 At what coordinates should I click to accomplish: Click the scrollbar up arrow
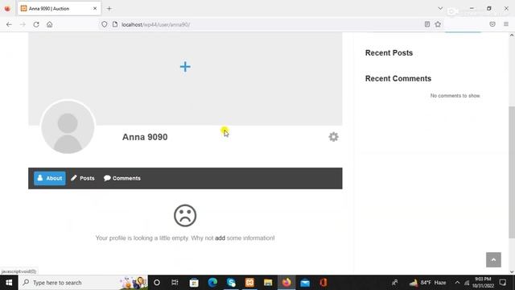coord(512,35)
